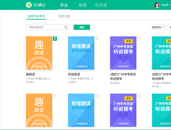The height and width of the screenshot is (130, 171).
Task: Open the 作业 navigation tab
Action: pos(64,5)
